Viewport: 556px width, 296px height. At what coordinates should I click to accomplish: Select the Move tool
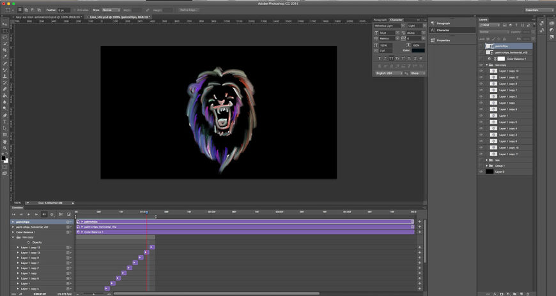click(4, 24)
